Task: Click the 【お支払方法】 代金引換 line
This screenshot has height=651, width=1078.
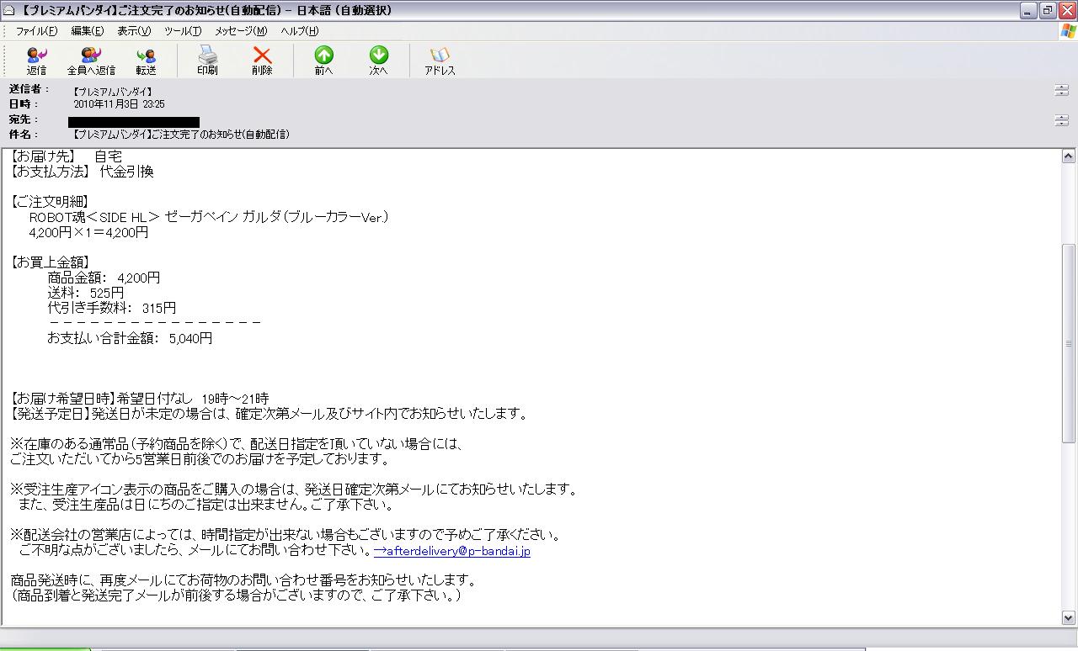Action: pos(83,172)
